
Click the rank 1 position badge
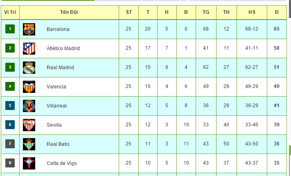pyautogui.click(x=10, y=29)
